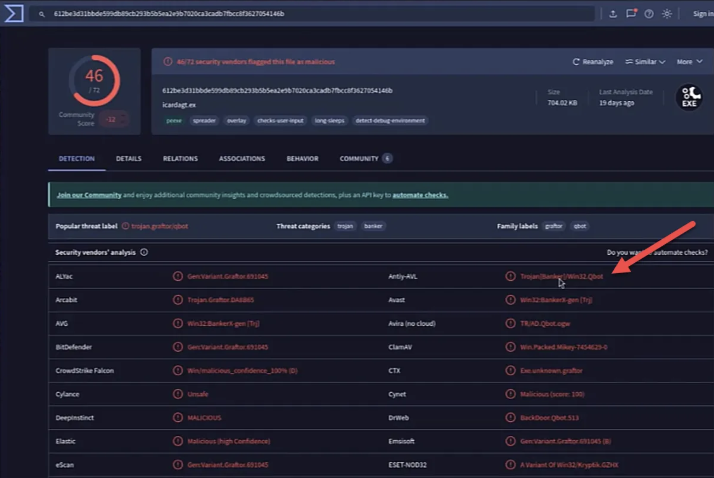Image resolution: width=714 pixels, height=478 pixels.
Task: Open the Relations tab
Action: (180, 159)
